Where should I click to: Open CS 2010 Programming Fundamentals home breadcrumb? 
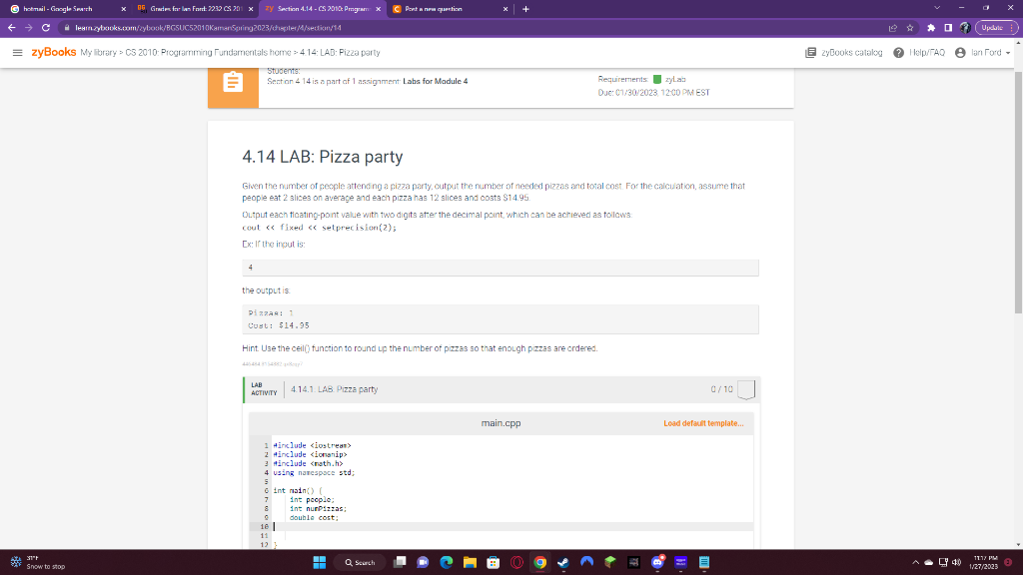pos(208,53)
